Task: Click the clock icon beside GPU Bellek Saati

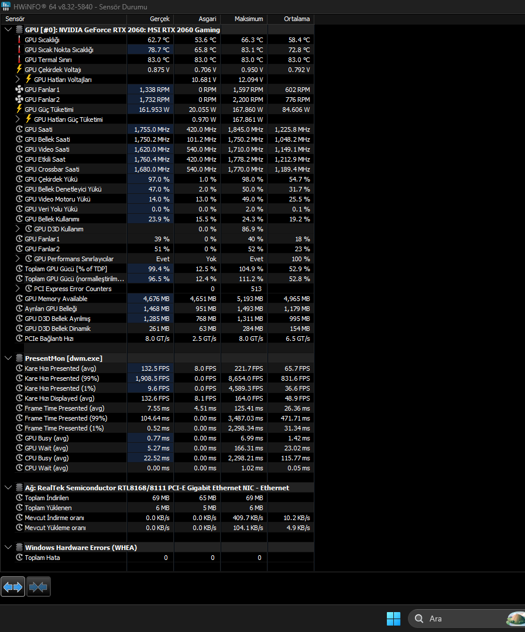Action: 19,139
